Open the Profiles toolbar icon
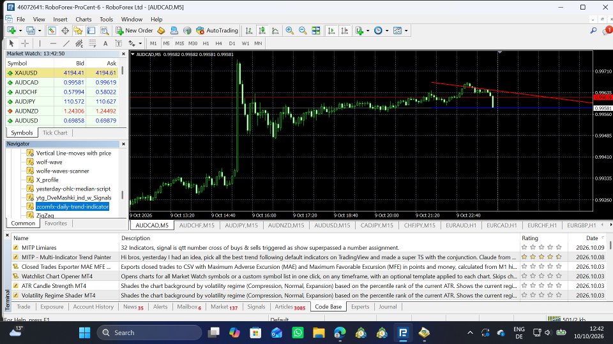Screen dimensions: 613x344 [30, 31]
